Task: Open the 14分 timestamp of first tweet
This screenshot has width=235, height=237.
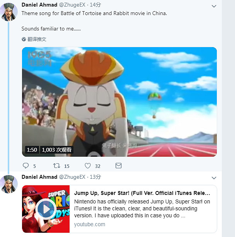Action: 95,5
